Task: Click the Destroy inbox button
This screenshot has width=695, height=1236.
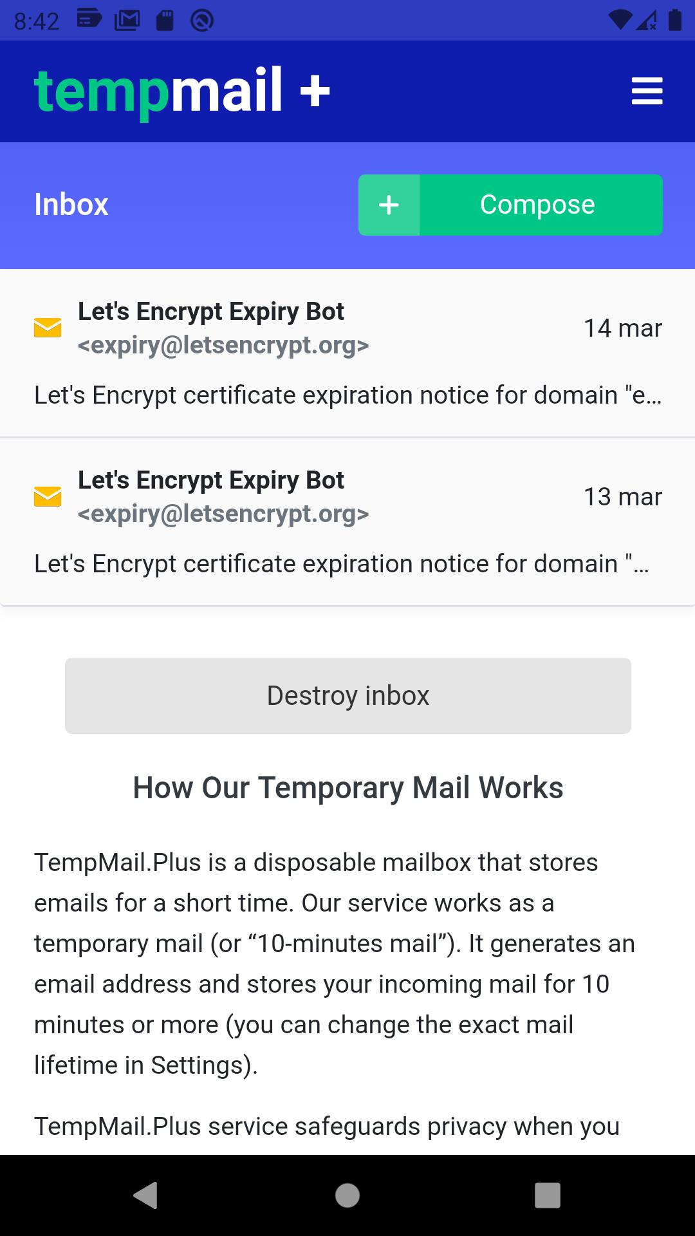Action: 348,696
